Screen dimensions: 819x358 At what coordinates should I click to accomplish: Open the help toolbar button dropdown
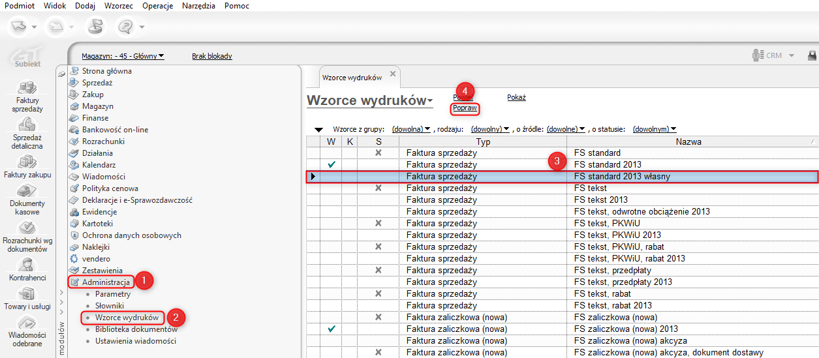click(x=142, y=27)
